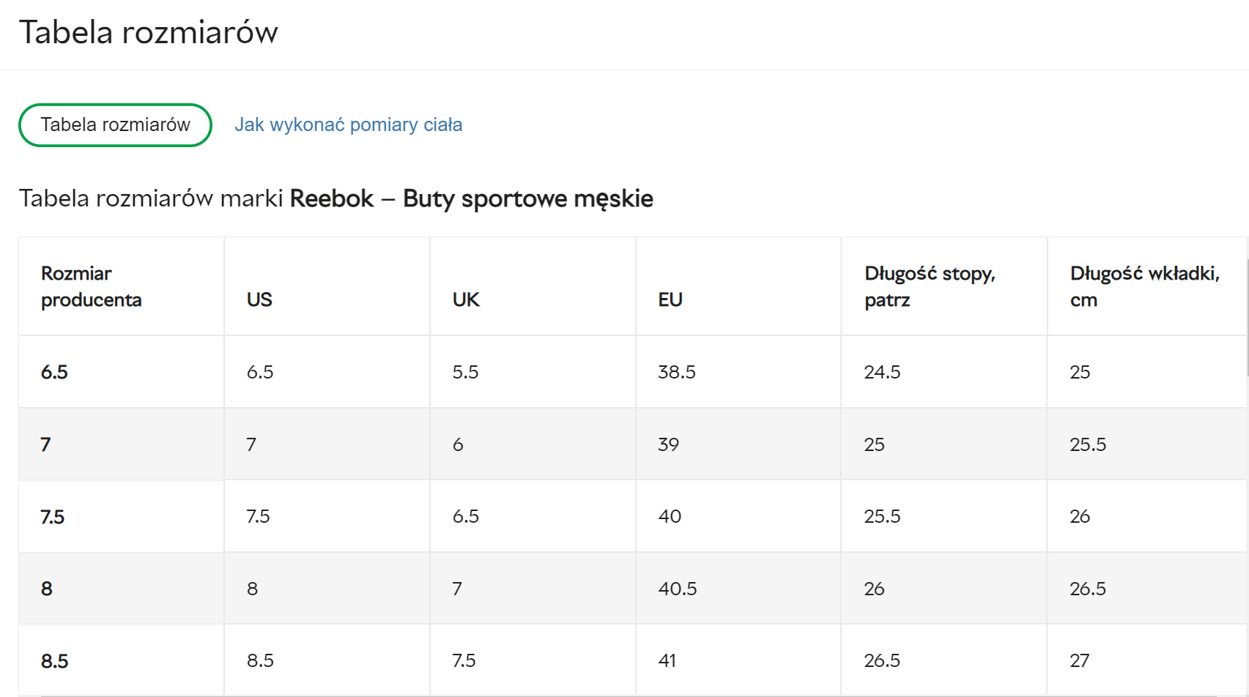Click the 24.5 foot length cell
This screenshot has height=697, width=1249.
882,372
